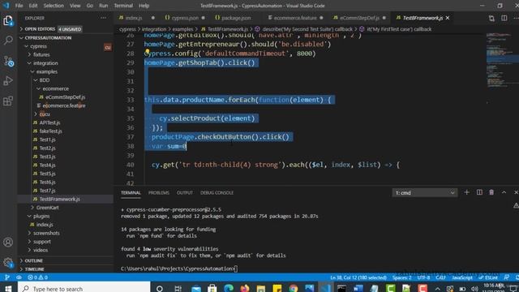The height and width of the screenshot is (292, 519).
Task: Open the Help menu
Action: [x=144, y=6]
